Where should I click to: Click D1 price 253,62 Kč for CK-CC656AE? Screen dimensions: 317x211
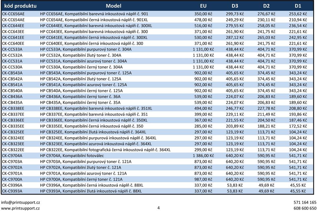pyautogui.click(x=298, y=14)
